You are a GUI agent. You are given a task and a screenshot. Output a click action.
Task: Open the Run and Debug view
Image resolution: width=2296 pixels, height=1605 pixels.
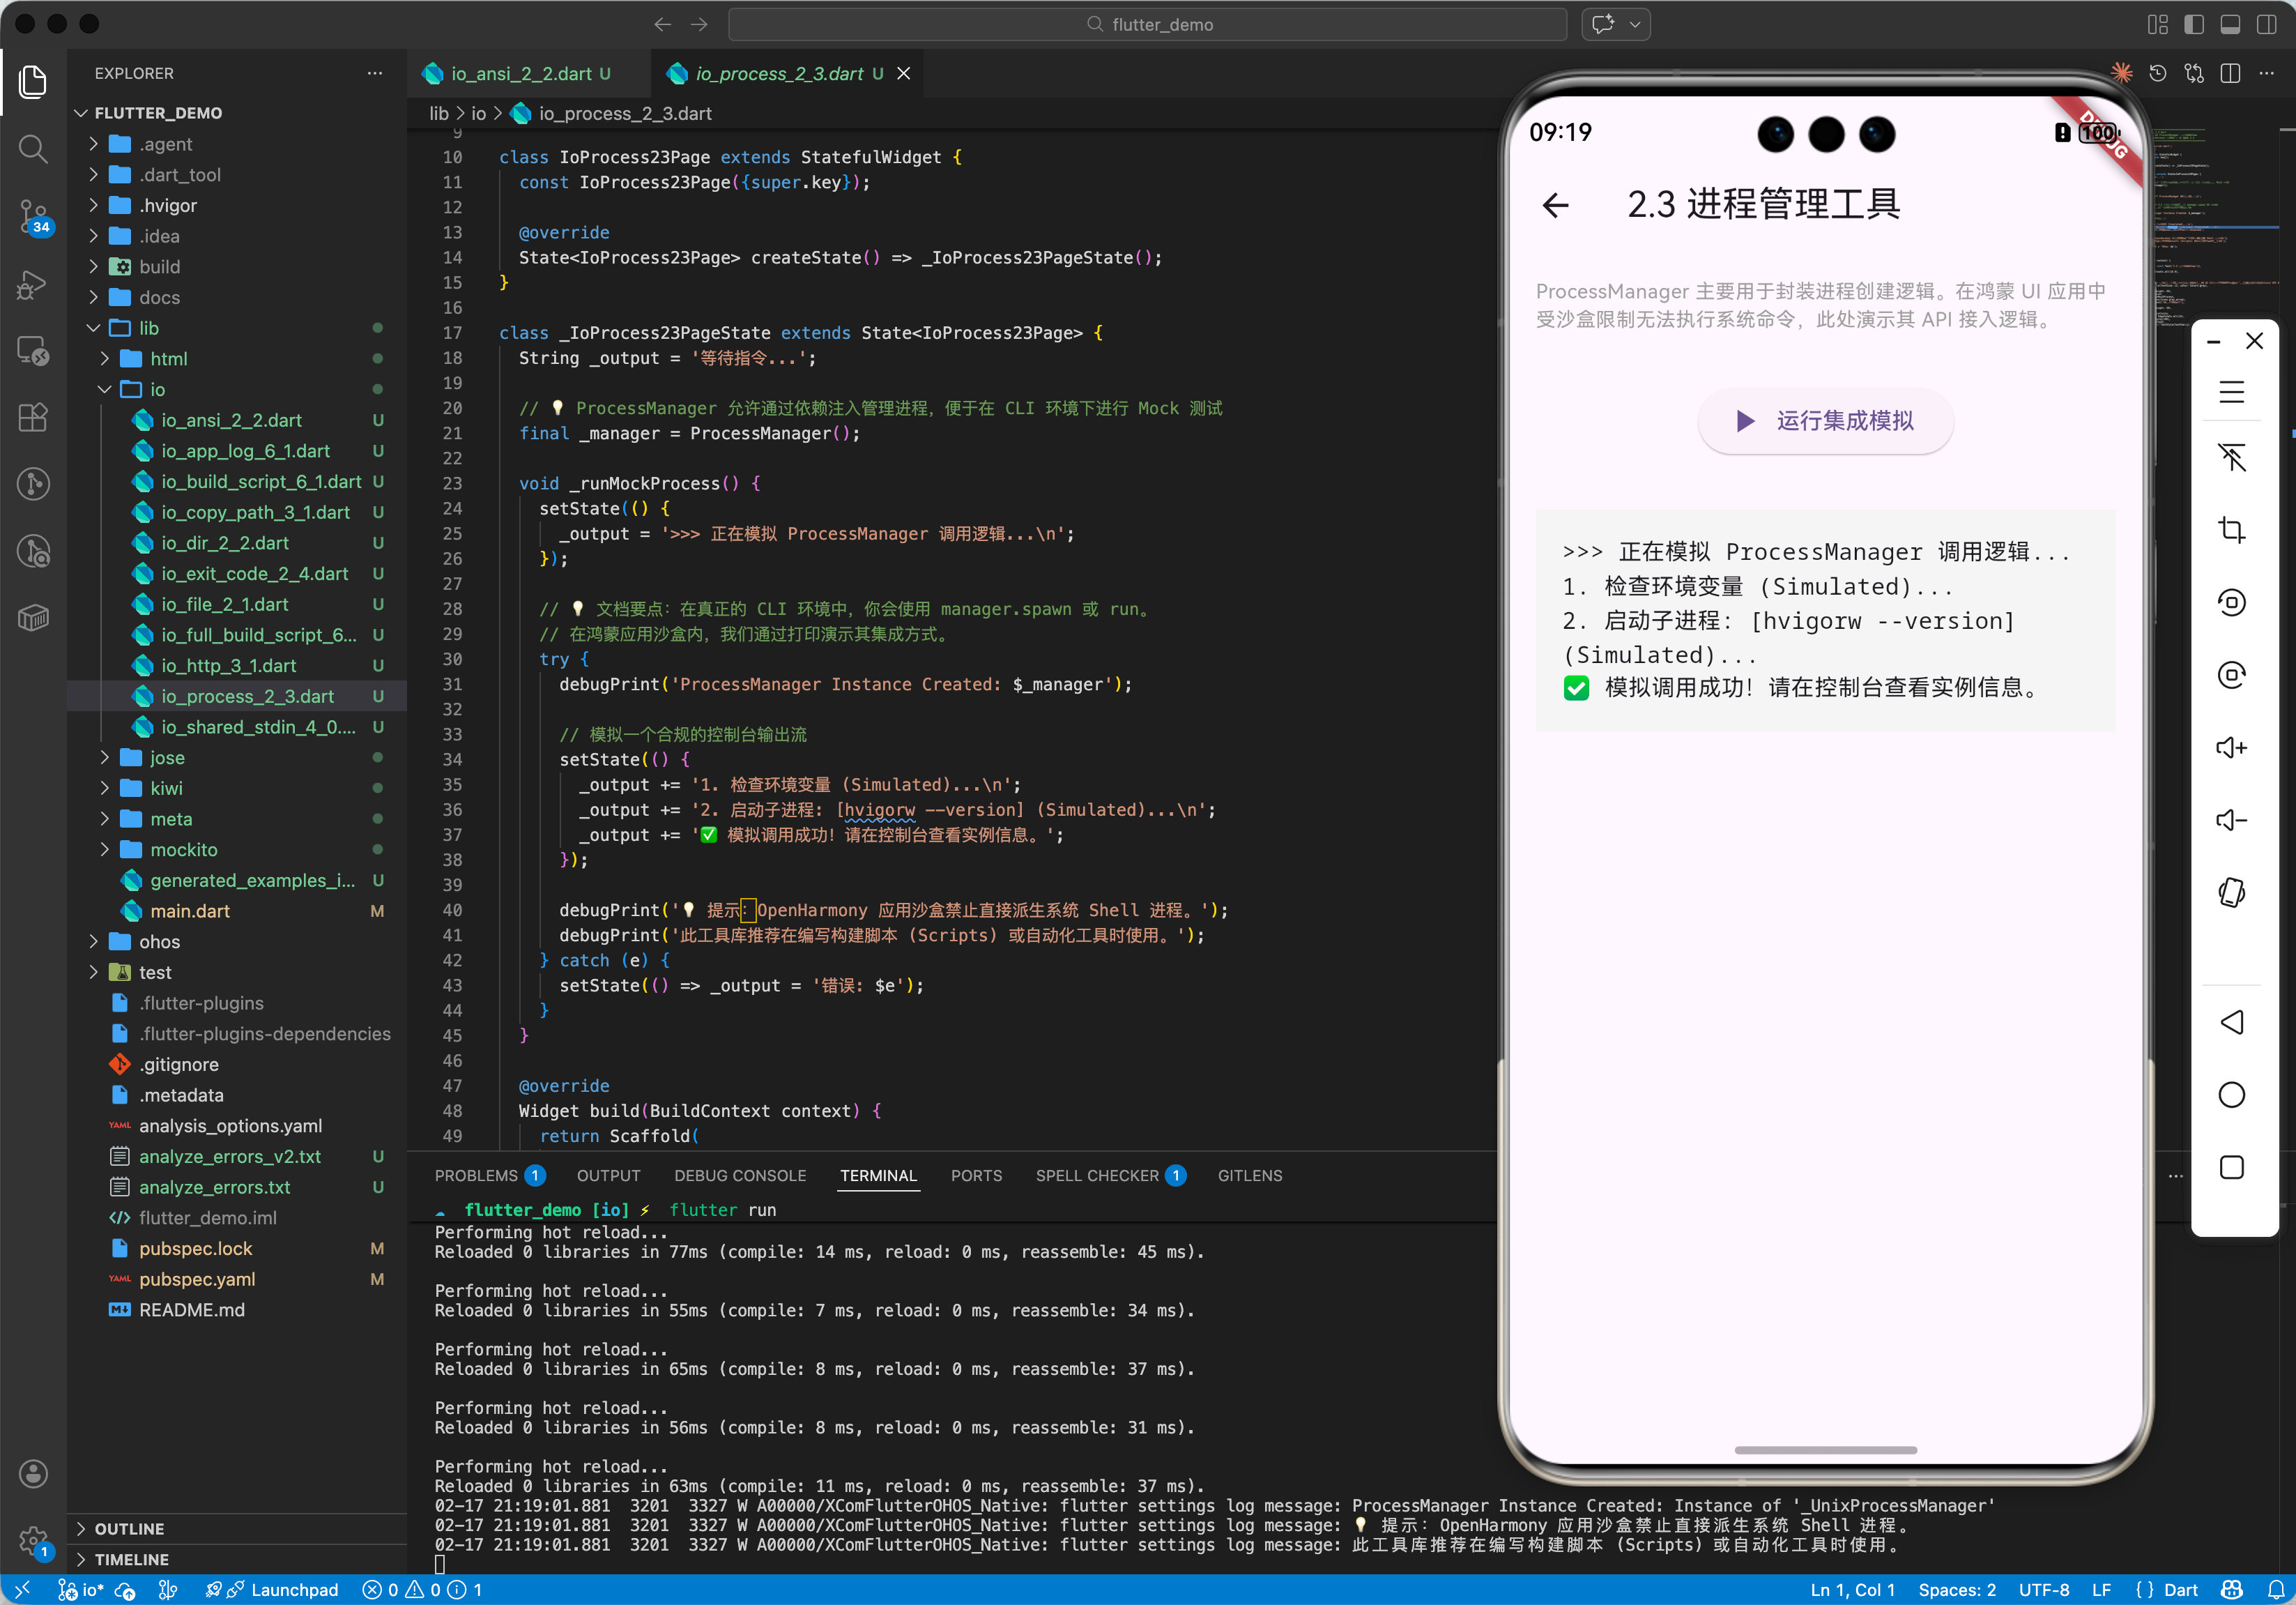[33, 284]
